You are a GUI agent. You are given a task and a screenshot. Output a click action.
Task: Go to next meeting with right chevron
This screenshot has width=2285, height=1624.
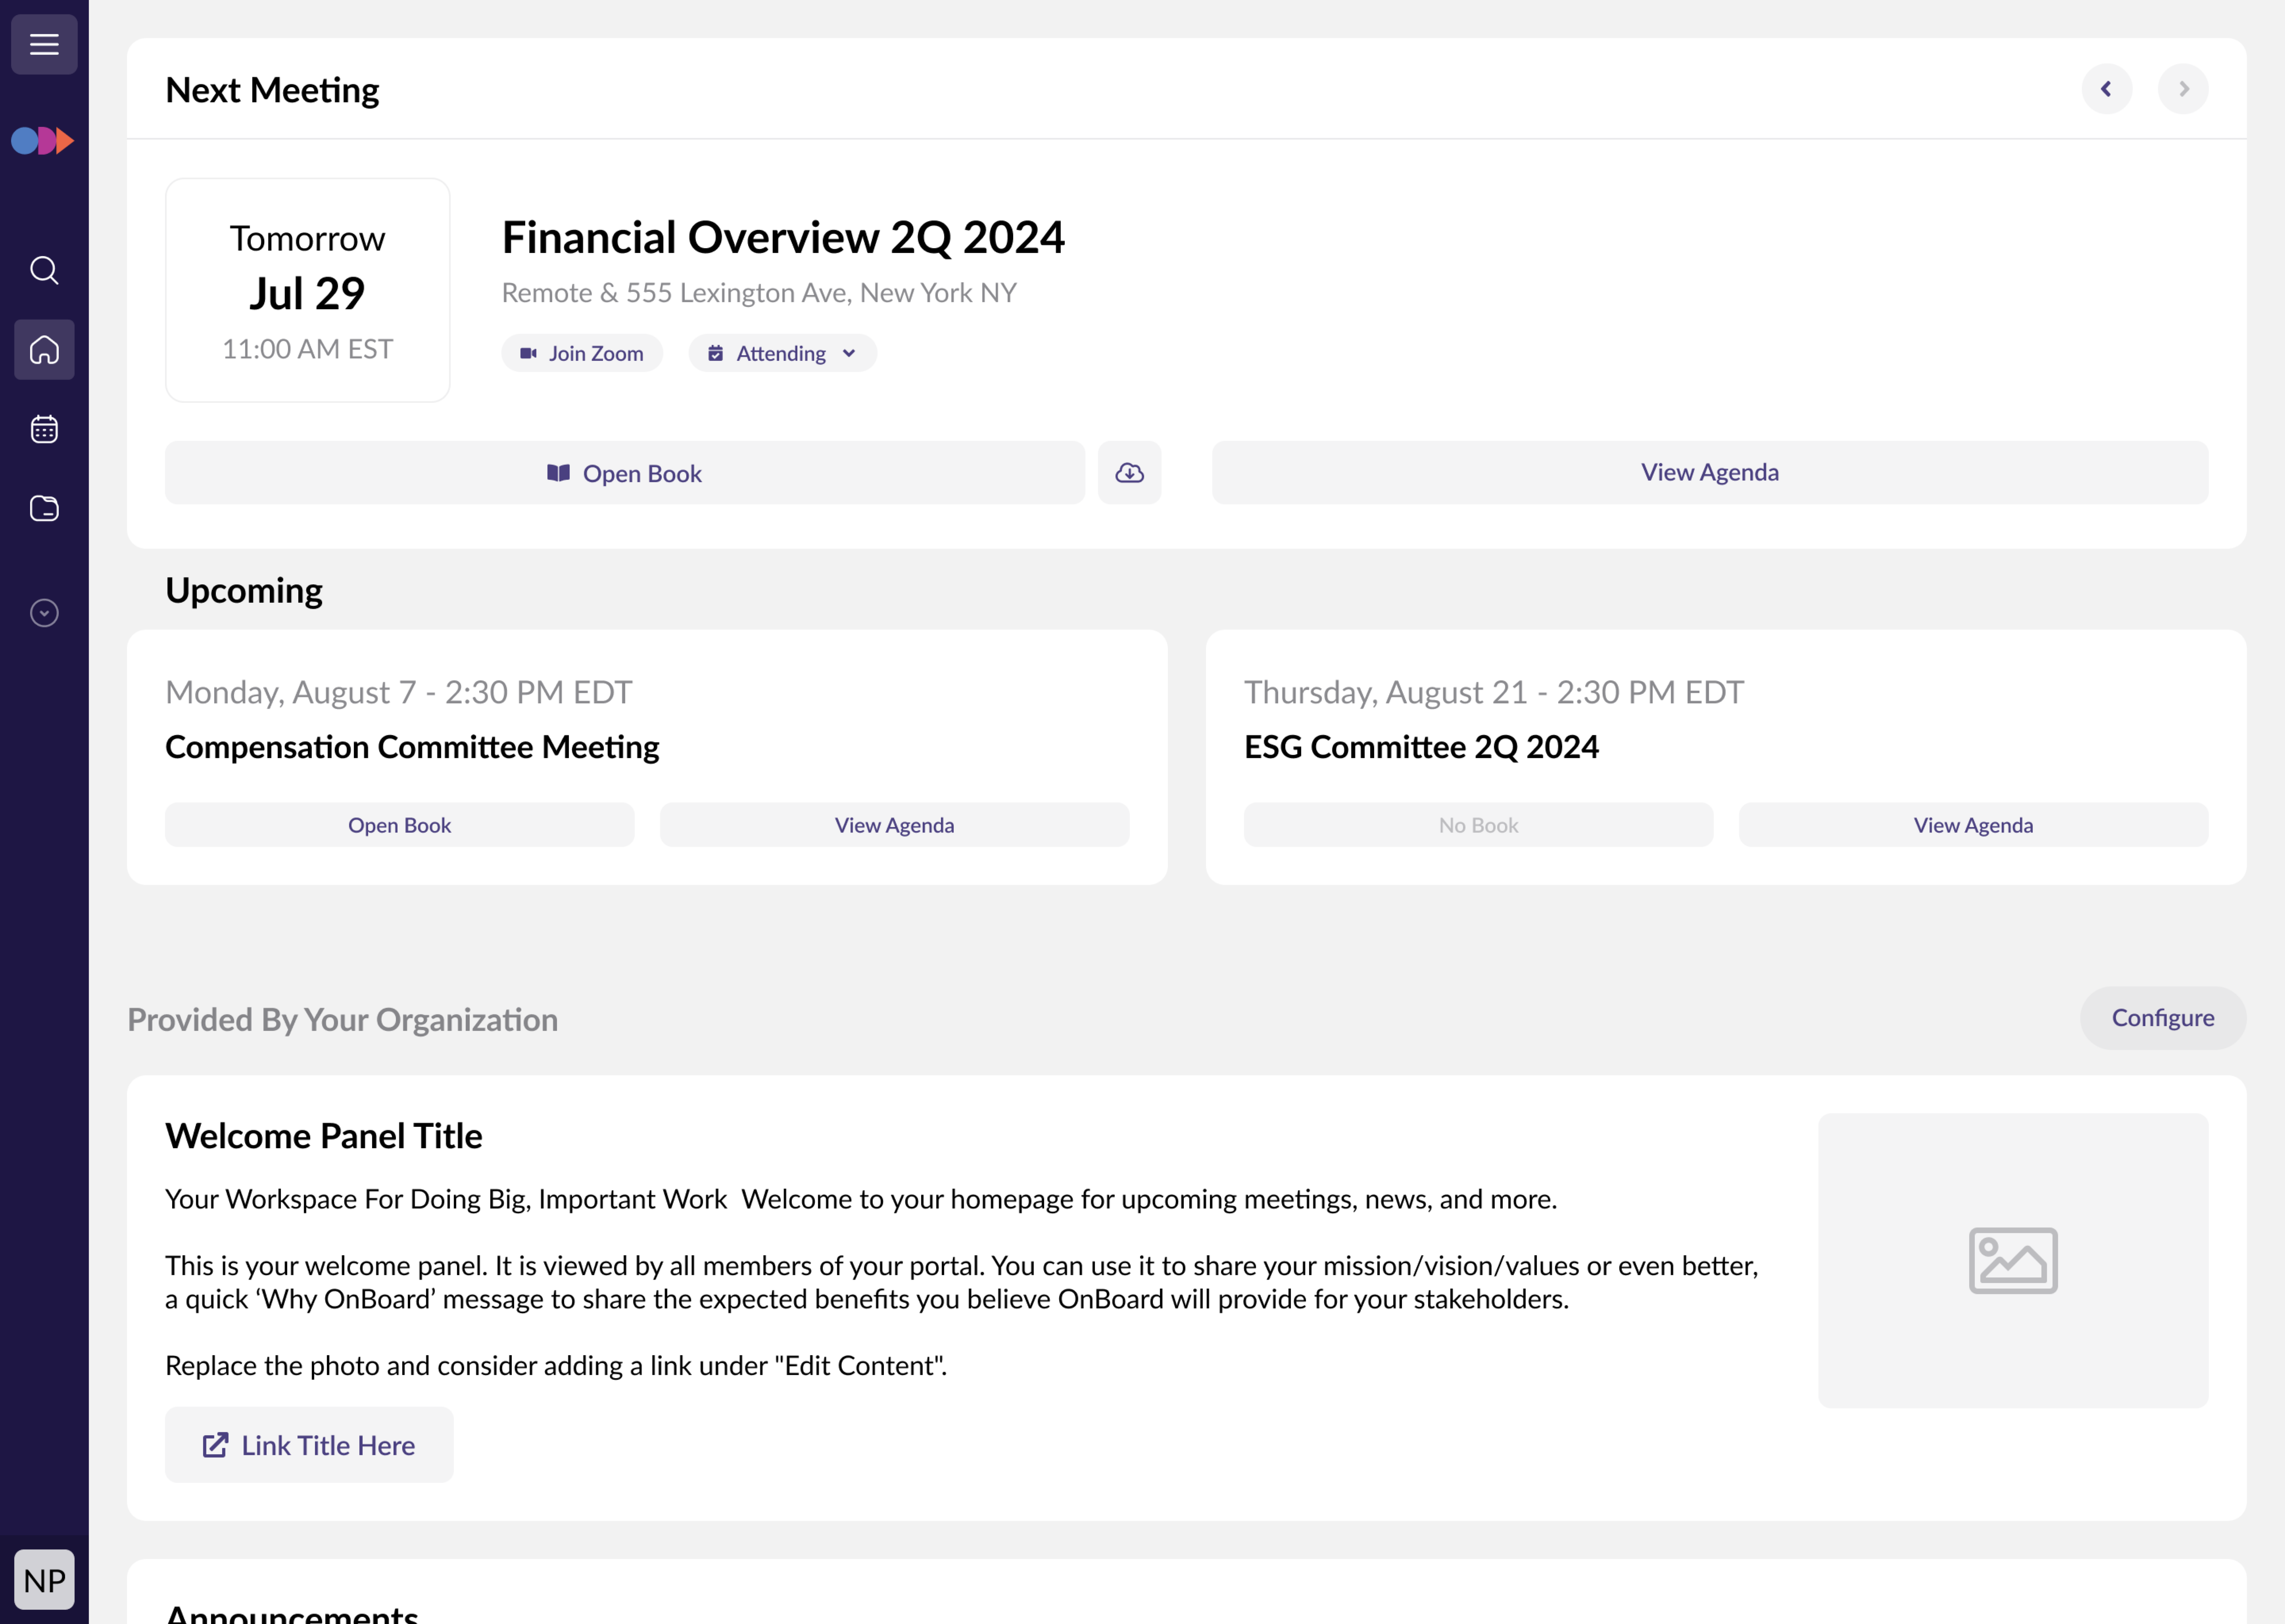[x=2183, y=89]
